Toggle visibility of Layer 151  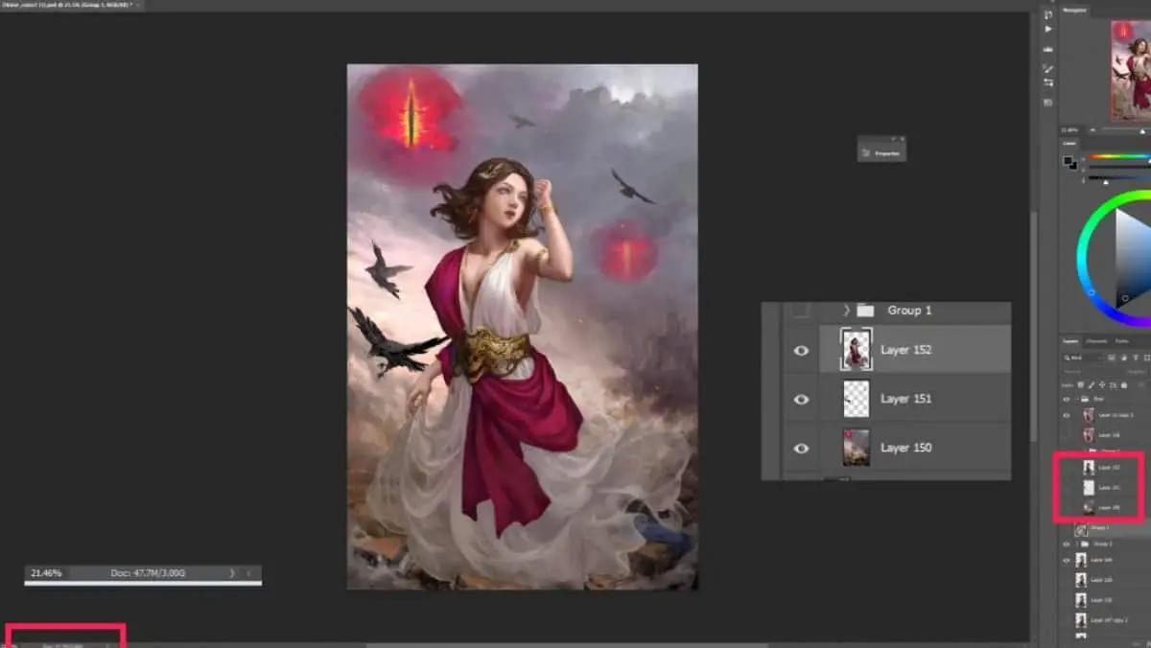(x=801, y=399)
